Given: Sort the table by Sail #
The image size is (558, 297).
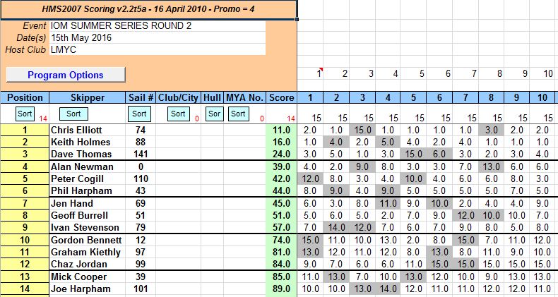Looking at the screenshot, I should coord(140,113).
